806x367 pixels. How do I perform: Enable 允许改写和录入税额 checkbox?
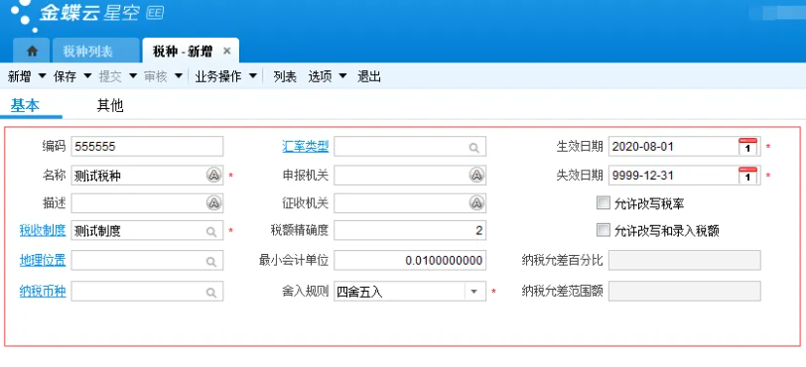603,230
